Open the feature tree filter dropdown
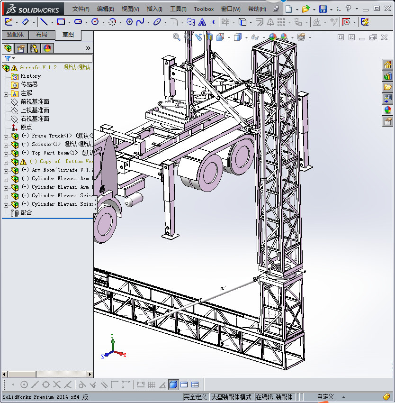Screen dimensions: 395x403 coord(10,59)
